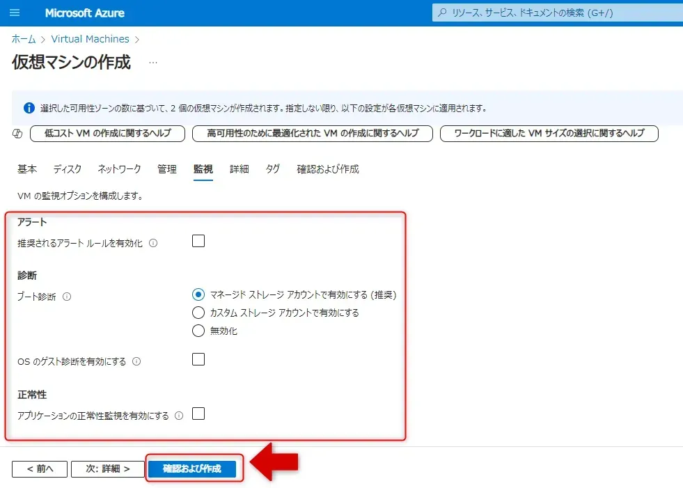The width and height of the screenshot is (683, 488).
Task: Click the blue info icon in the banner
Action: [29, 108]
